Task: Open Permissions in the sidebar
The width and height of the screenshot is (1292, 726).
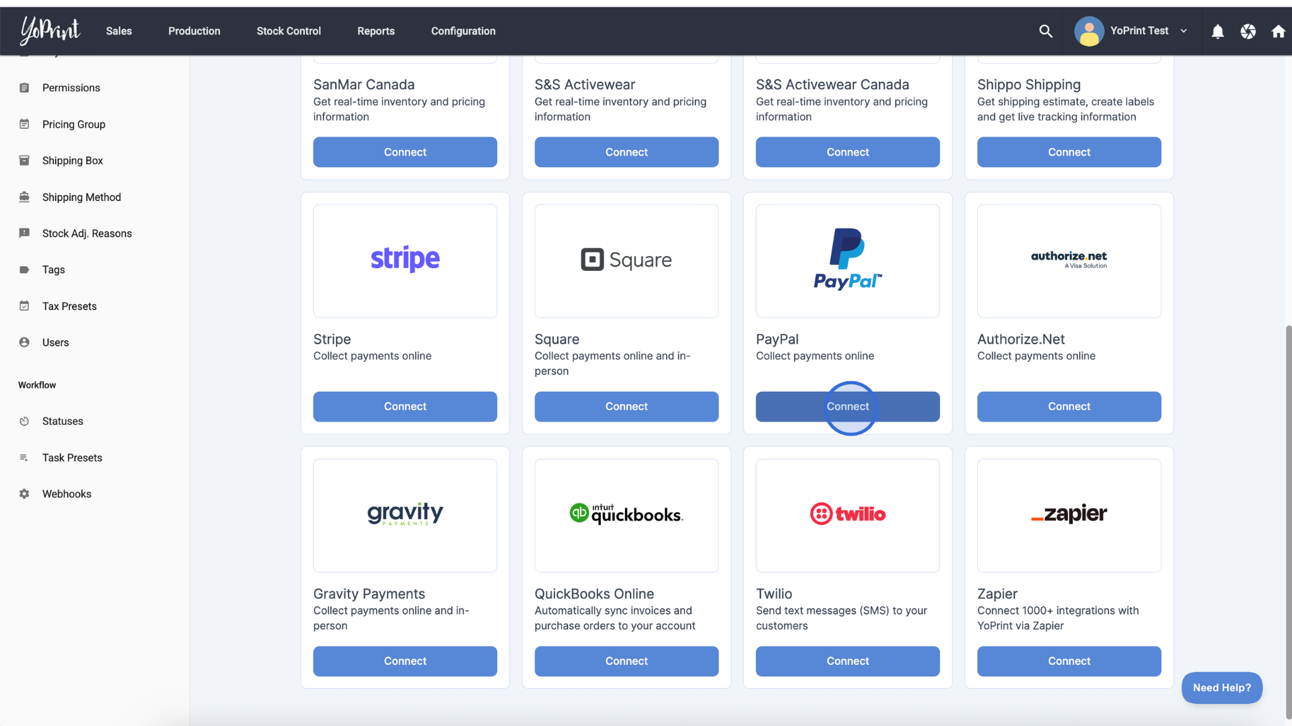Action: point(71,87)
